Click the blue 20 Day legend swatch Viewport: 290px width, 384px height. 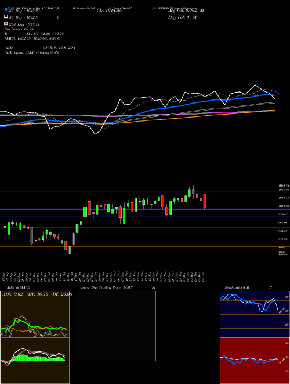[x=6, y=10]
